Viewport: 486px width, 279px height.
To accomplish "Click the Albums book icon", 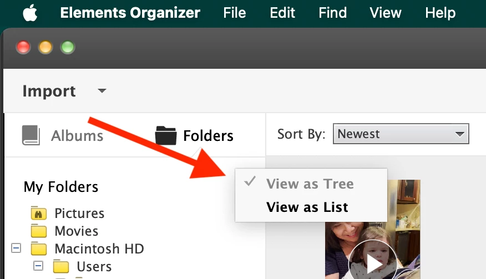I will (x=31, y=135).
